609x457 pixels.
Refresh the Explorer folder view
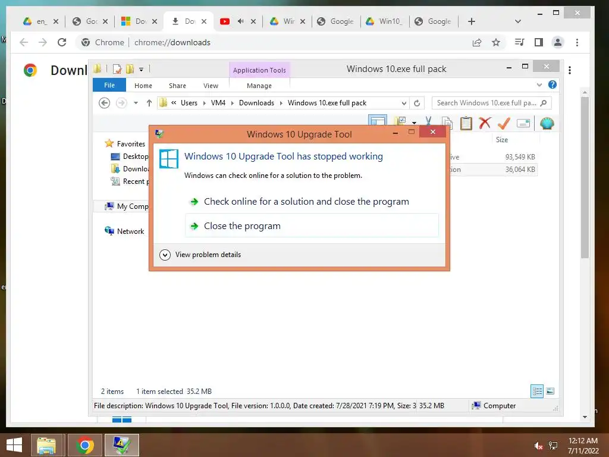pos(417,103)
